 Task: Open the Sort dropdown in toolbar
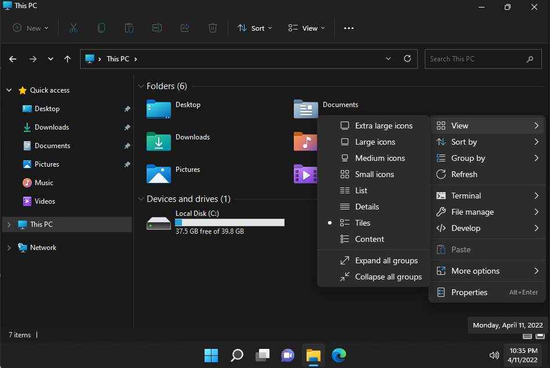click(x=254, y=28)
